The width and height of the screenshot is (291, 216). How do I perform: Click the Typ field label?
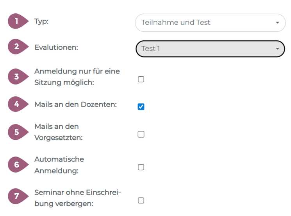41,21
